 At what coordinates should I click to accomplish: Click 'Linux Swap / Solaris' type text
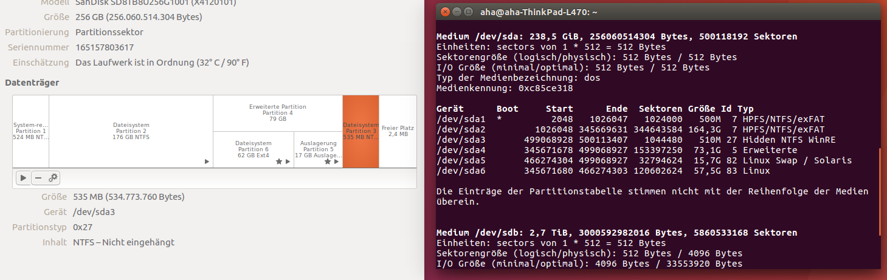tap(797, 160)
